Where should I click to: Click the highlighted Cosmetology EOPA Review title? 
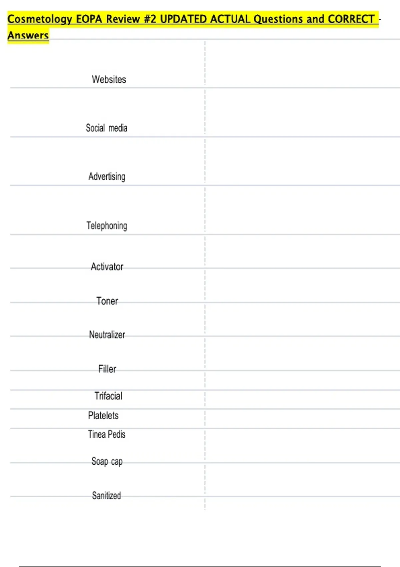[x=193, y=19]
